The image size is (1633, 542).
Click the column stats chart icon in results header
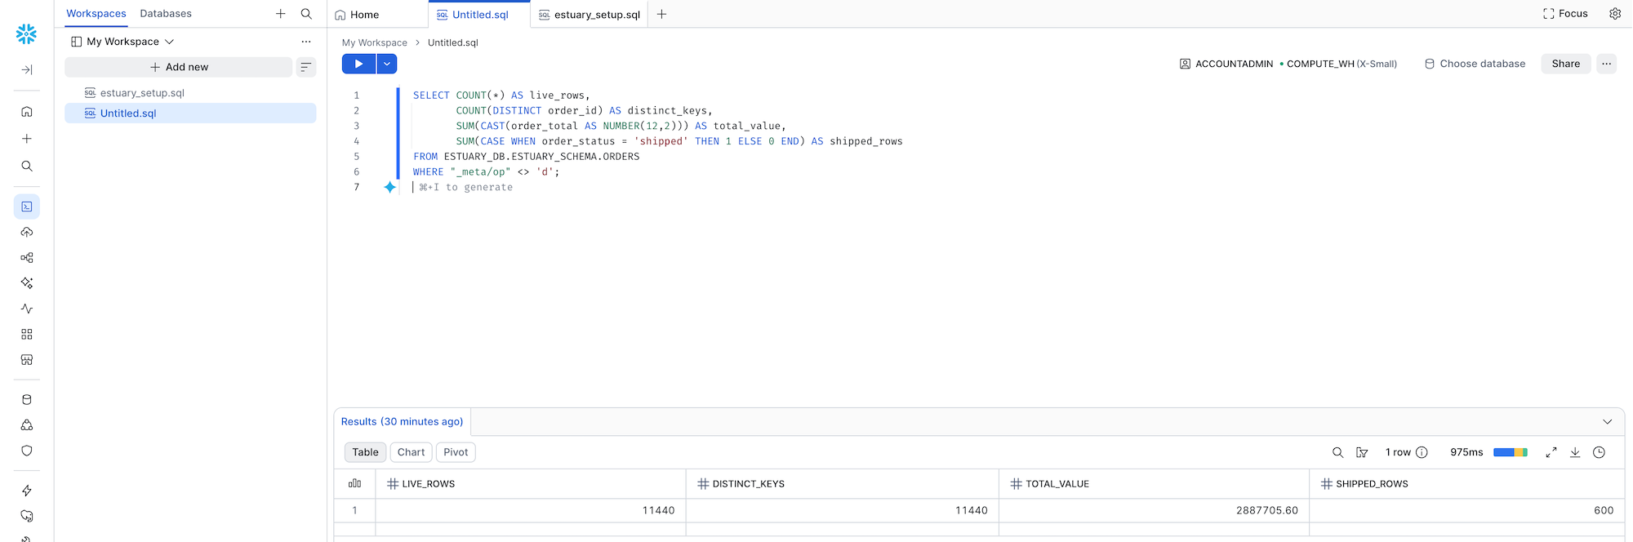tap(354, 483)
